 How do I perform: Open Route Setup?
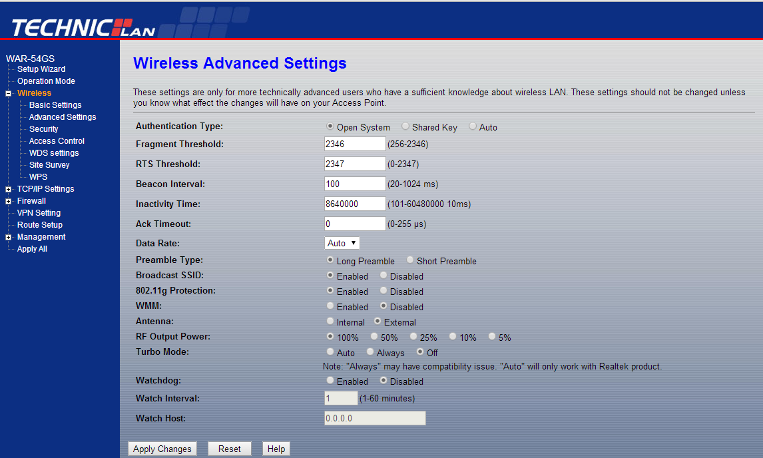(x=40, y=225)
